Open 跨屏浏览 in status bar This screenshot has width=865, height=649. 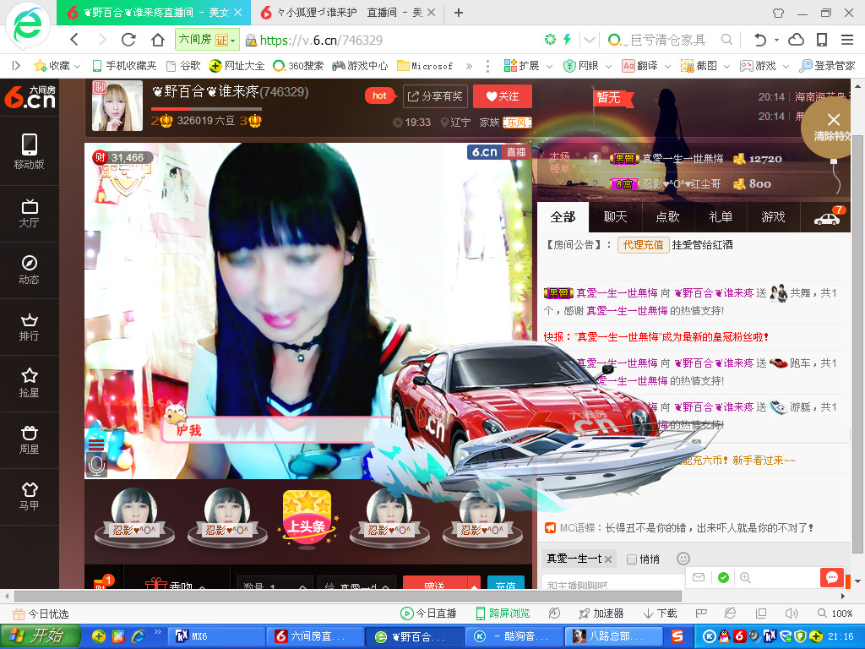[503, 614]
